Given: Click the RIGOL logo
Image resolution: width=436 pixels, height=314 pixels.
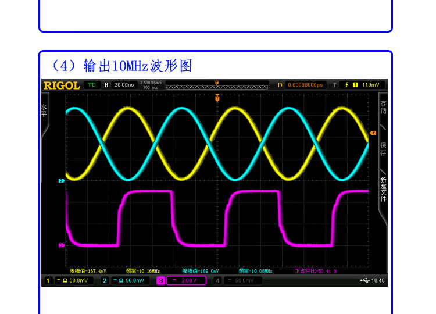Looking at the screenshot, I should coord(62,85).
